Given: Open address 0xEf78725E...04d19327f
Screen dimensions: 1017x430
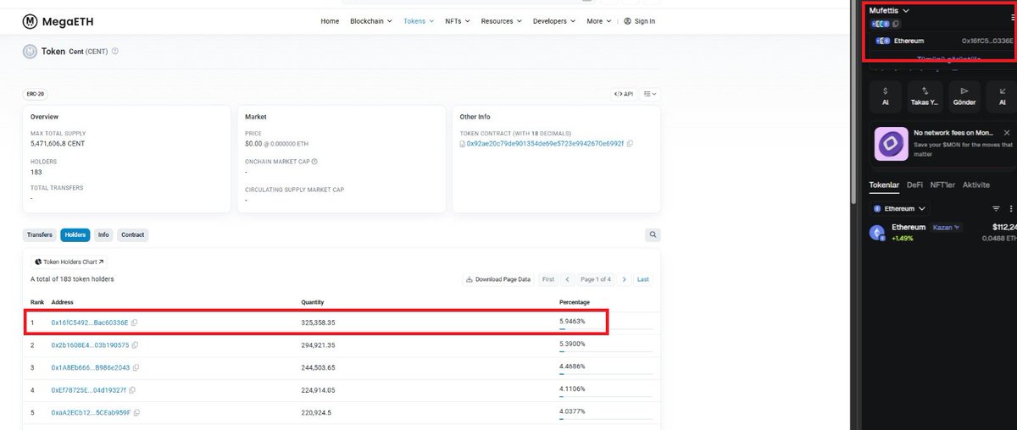Looking at the screenshot, I should click(88, 390).
